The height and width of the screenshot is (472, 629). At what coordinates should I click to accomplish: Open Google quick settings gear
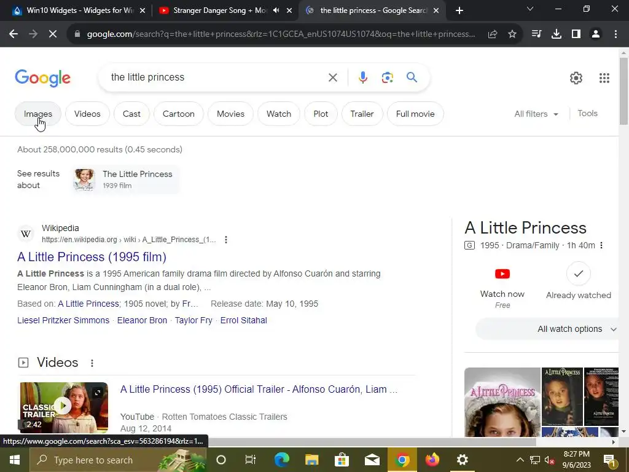click(x=576, y=78)
